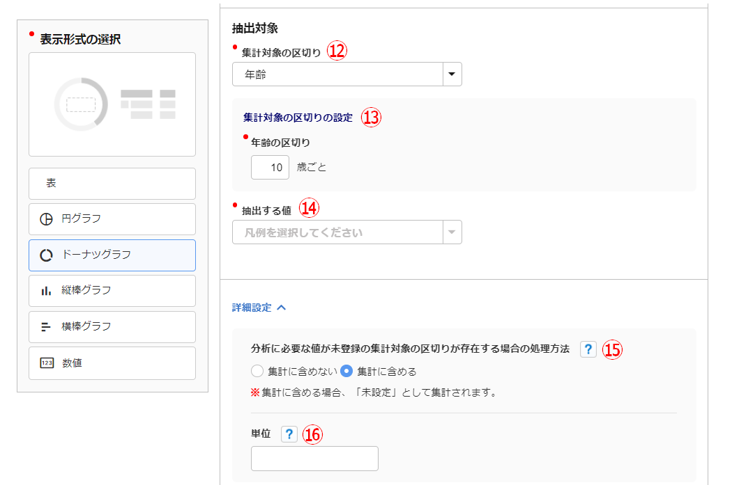Screen dimensions: 732x485
Task: Choose the 数値 display format option
Action: (x=112, y=363)
